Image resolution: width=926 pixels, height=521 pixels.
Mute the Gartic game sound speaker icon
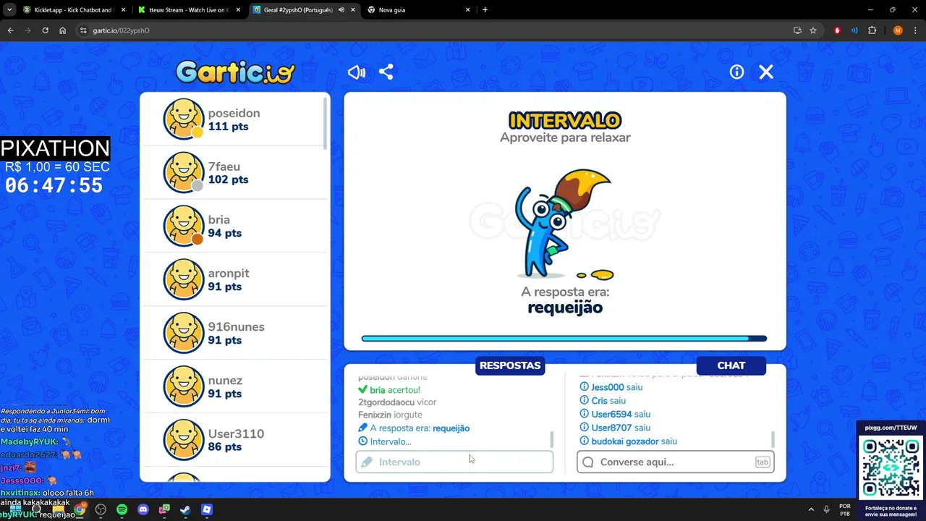click(357, 72)
